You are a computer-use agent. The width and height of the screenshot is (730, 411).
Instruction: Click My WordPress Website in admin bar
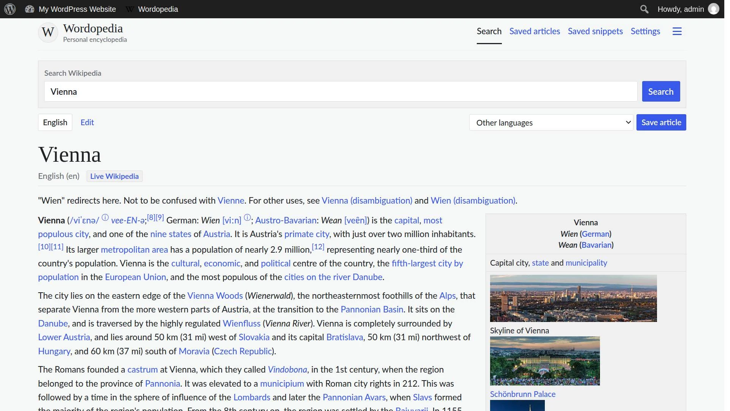(x=77, y=9)
